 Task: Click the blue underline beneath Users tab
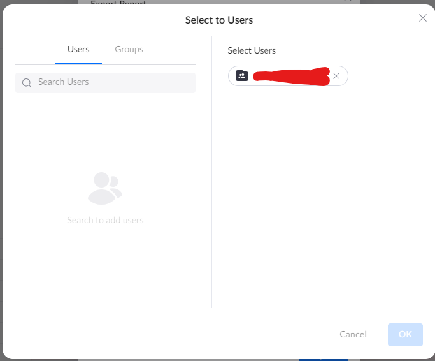pos(78,64)
